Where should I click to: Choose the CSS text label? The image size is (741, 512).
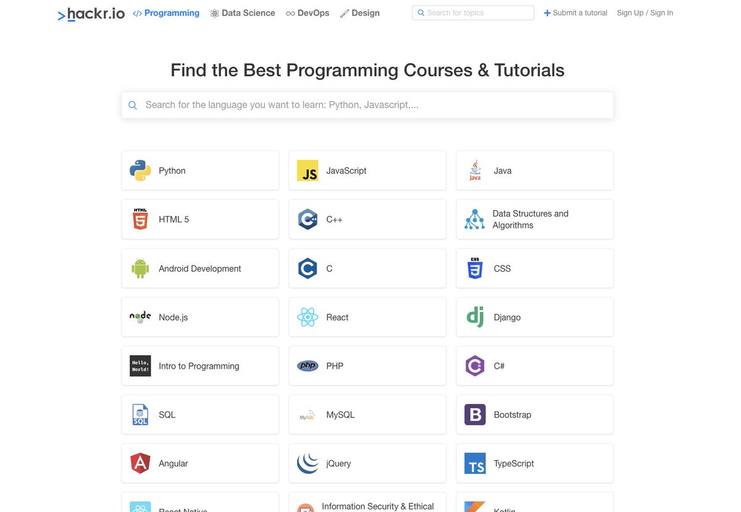[x=503, y=268]
